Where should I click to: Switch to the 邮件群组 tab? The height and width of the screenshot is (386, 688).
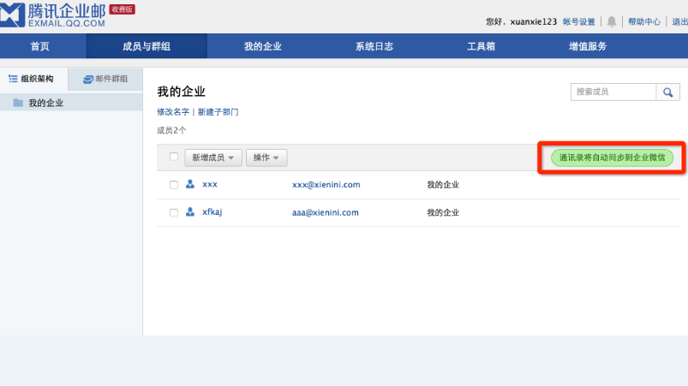coord(105,79)
